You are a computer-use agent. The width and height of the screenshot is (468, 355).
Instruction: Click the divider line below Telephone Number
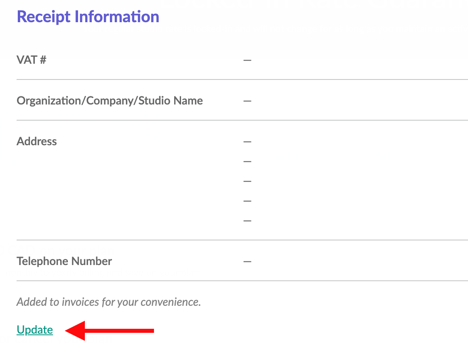tap(242, 280)
